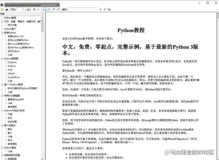
Task: Open the Python教程 bookmark
Action: 10,18
